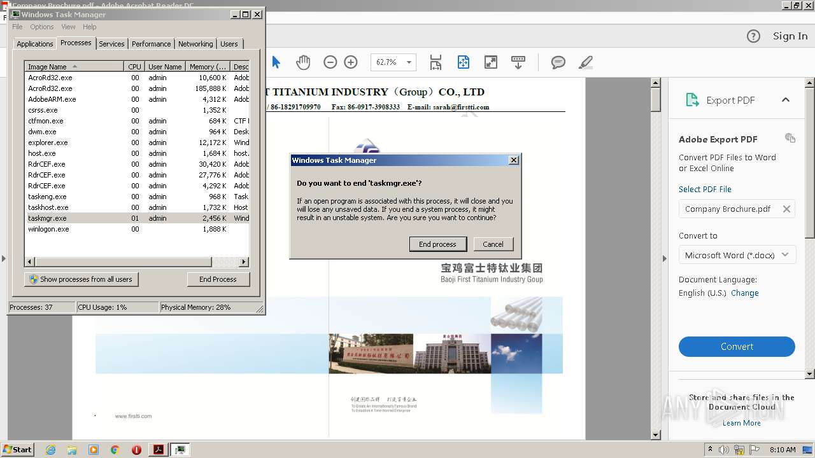The width and height of the screenshot is (815, 458).
Task: Switch to the Services tab
Action: click(x=111, y=44)
